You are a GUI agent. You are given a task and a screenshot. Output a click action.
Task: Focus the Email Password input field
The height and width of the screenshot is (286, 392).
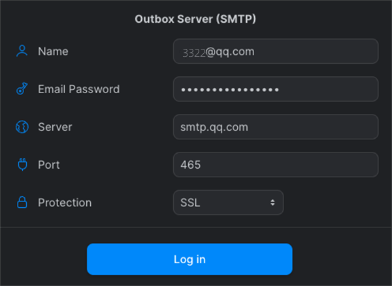tap(275, 89)
